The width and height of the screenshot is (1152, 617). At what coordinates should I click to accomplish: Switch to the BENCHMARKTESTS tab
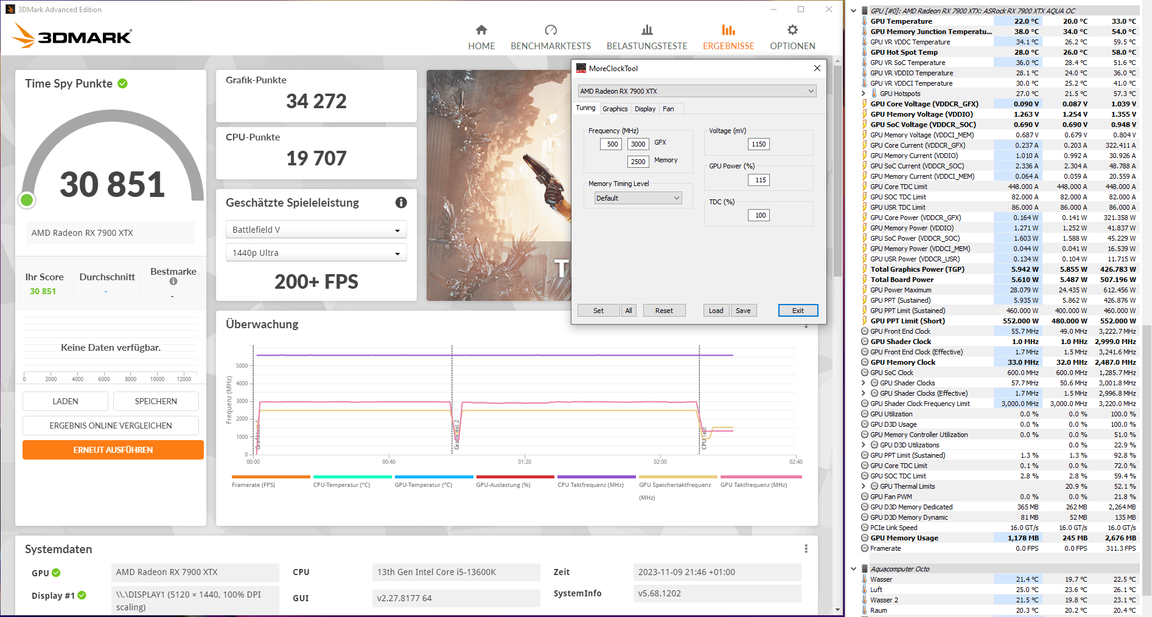551,46
